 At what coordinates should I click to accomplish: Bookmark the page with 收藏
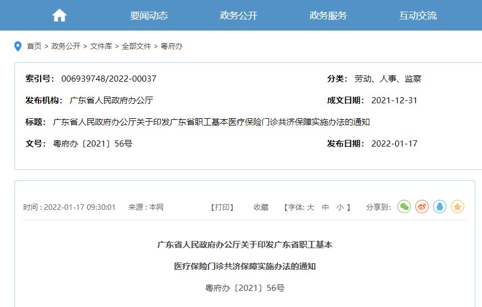click(x=261, y=207)
